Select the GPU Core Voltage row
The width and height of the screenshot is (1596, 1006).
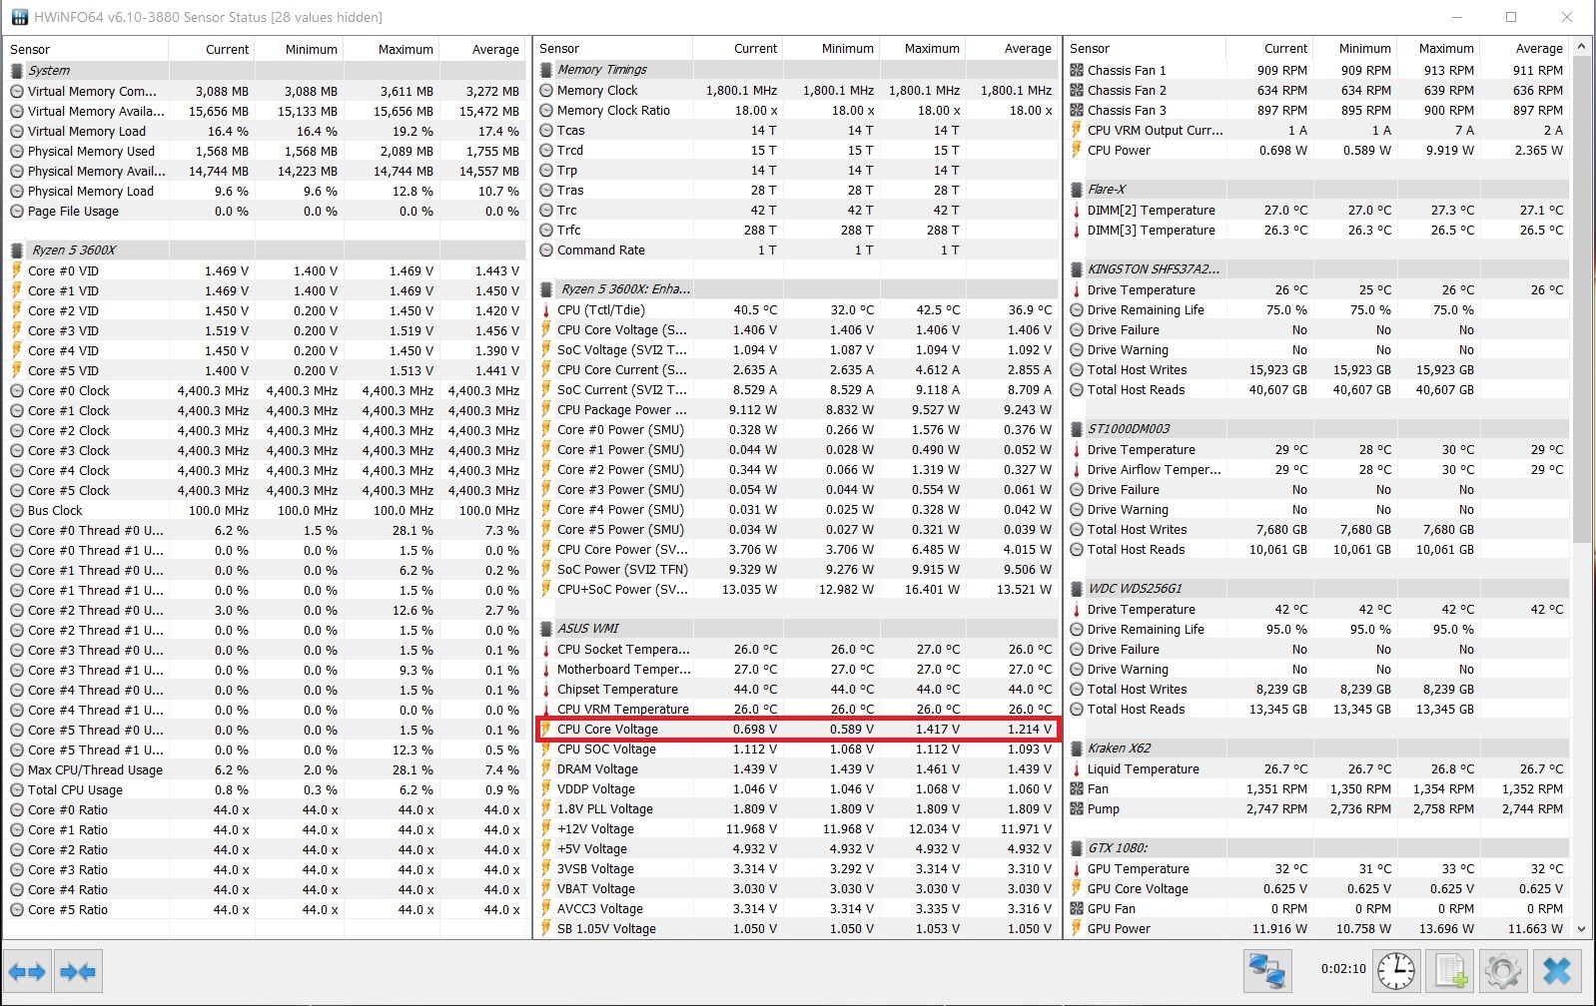point(1317,889)
